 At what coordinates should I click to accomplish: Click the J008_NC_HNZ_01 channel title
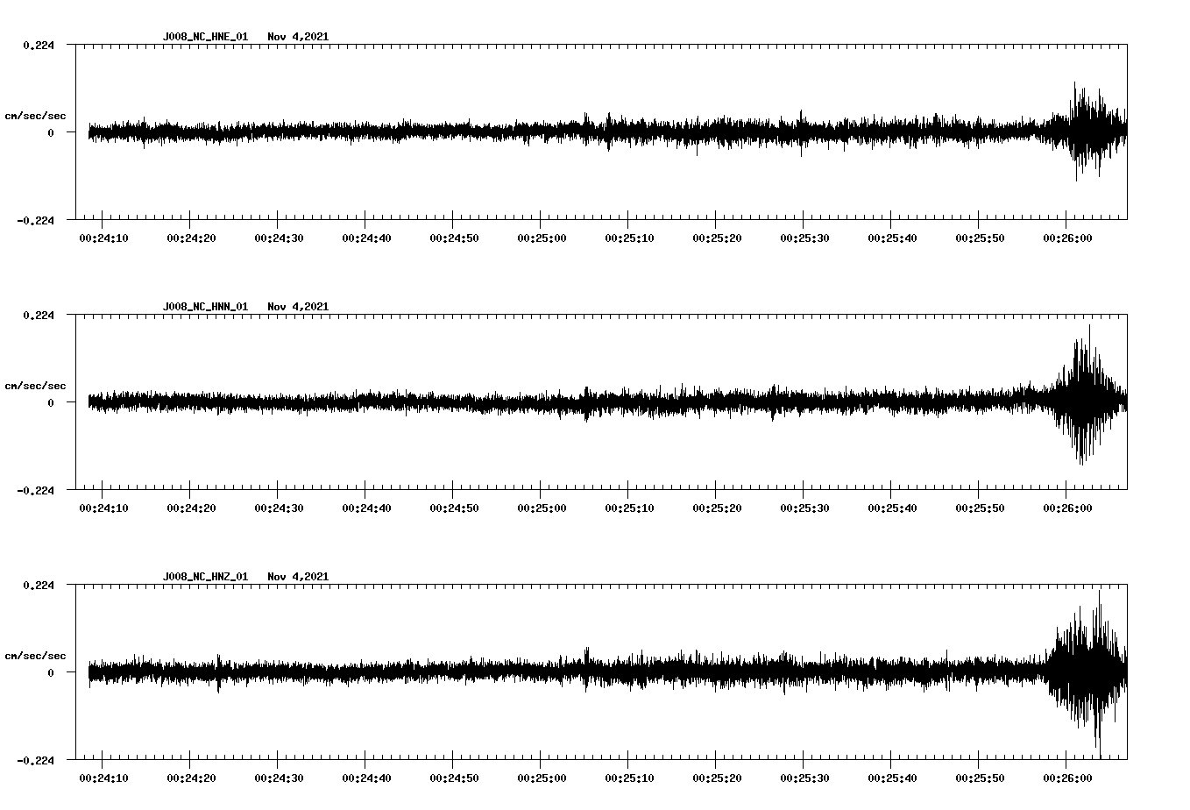pos(205,577)
